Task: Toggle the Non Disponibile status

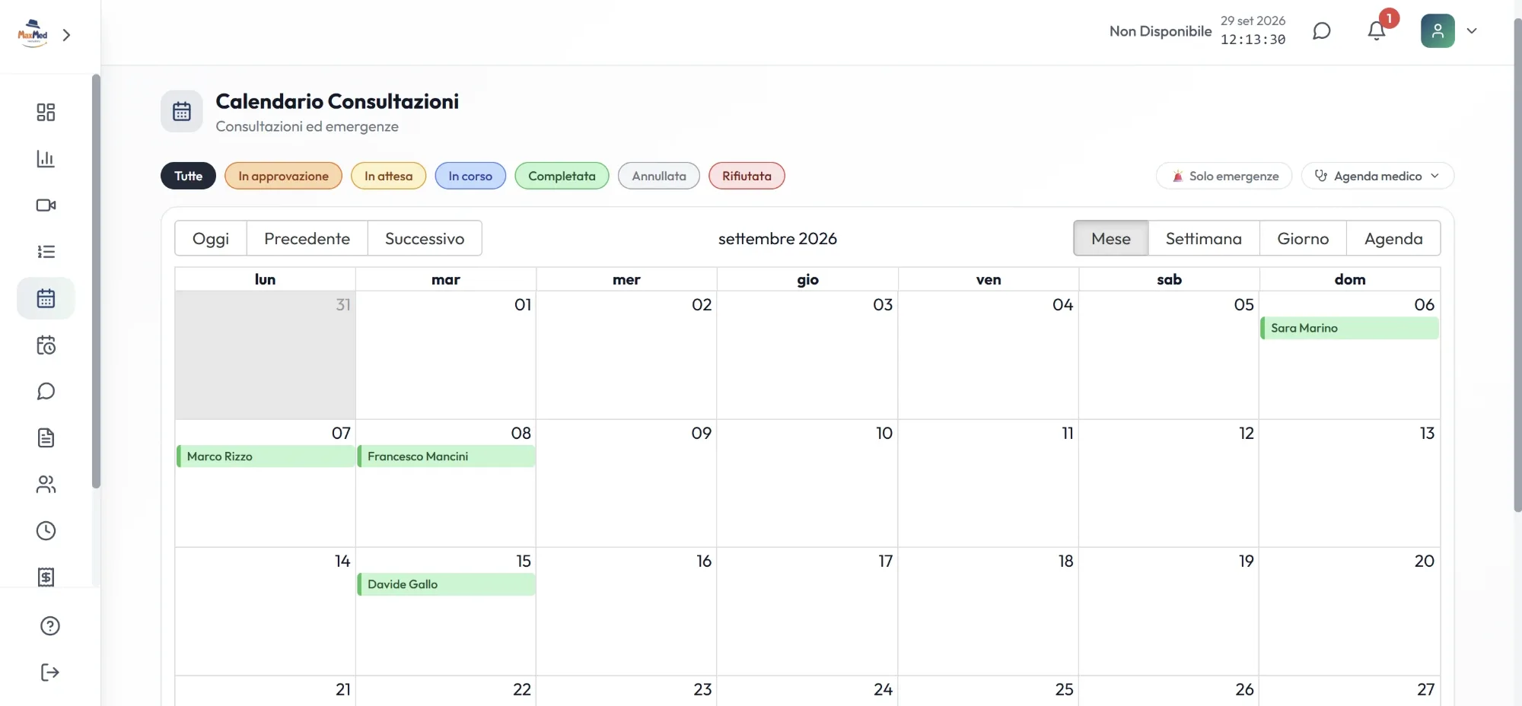Action: pyautogui.click(x=1160, y=31)
